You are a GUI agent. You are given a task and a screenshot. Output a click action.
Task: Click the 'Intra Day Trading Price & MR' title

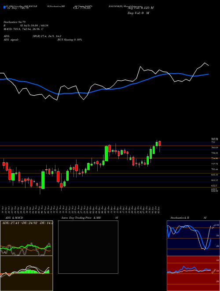(81, 218)
